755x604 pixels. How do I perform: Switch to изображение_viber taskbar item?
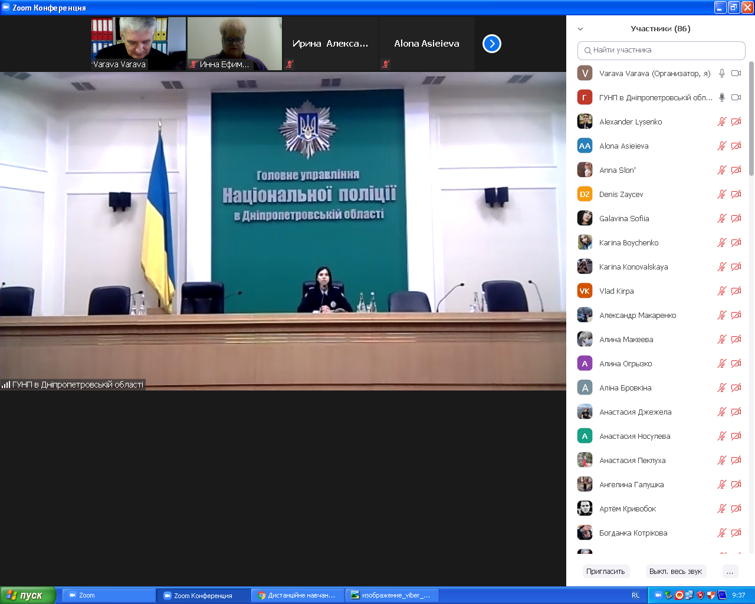pyautogui.click(x=392, y=595)
